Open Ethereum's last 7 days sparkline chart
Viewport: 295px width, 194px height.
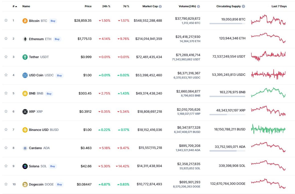[x=268, y=38]
